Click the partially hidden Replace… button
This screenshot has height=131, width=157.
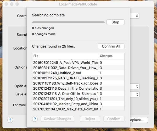[139, 120]
